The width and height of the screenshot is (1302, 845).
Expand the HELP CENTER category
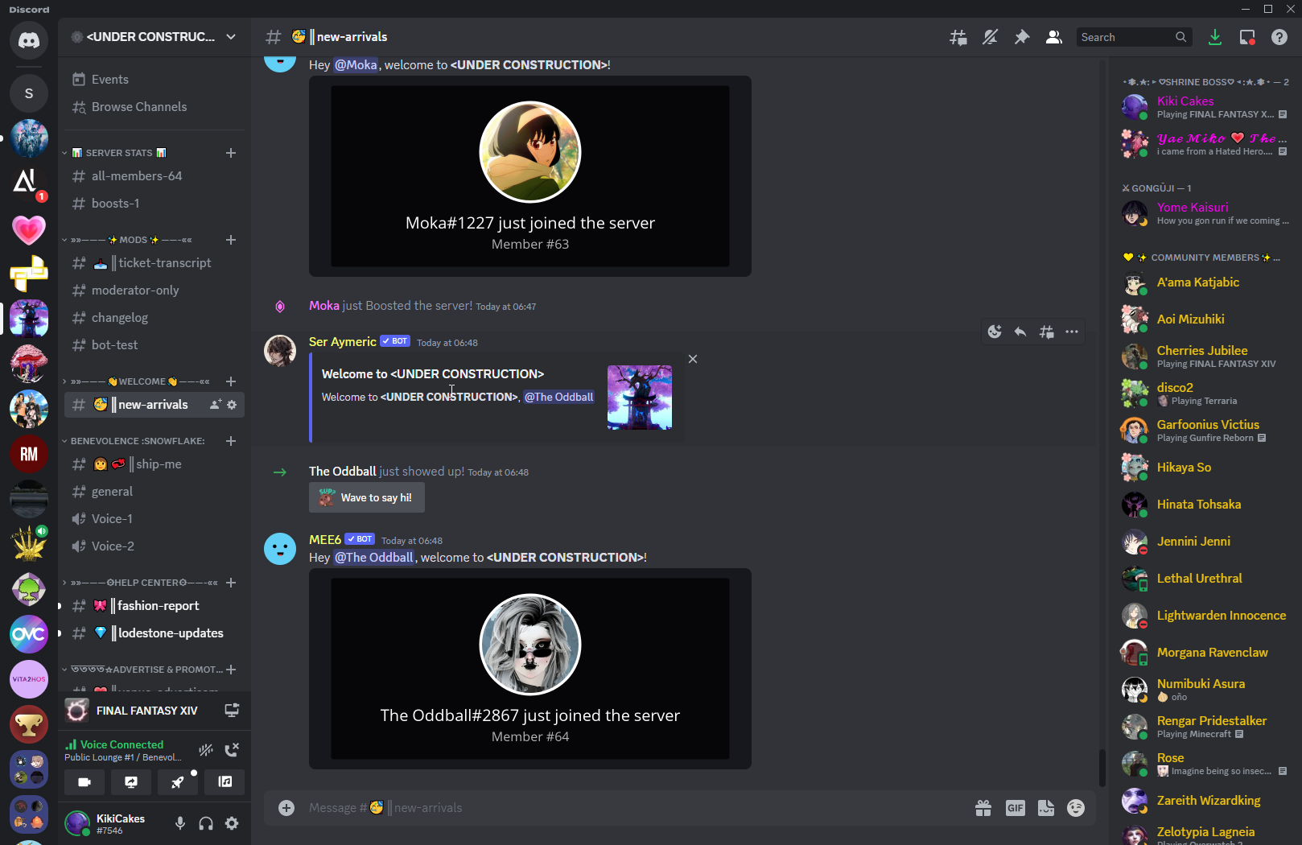click(140, 583)
